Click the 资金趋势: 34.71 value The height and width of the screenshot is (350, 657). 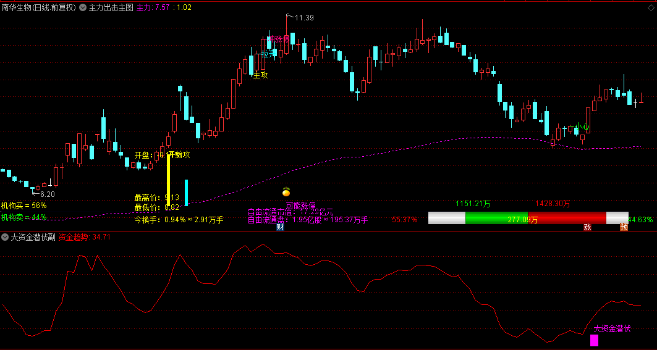tap(85, 237)
